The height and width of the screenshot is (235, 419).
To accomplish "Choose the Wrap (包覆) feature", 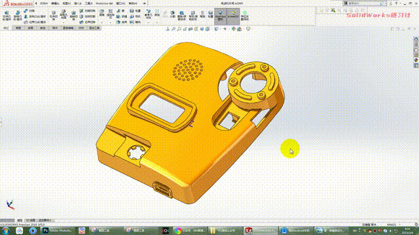I will click(x=135, y=10).
